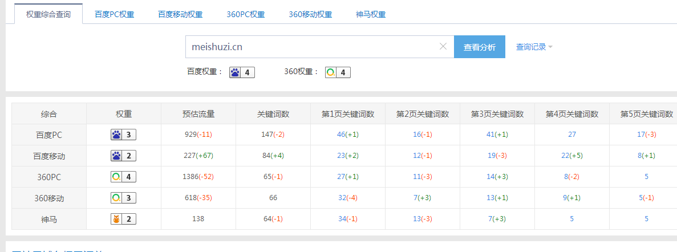Click Baidu weight badge below search box

point(241,72)
